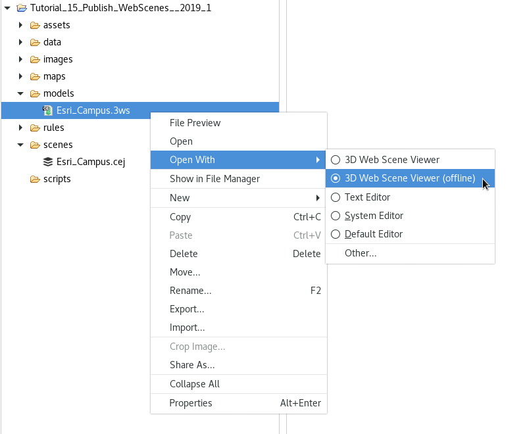This screenshot has height=434, width=523.
Task: Click the rules folder icon
Action: (x=35, y=128)
